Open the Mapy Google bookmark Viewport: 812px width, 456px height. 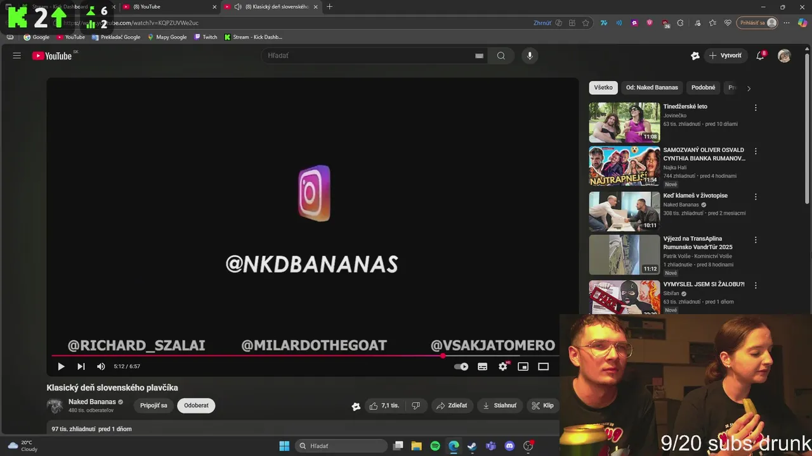(167, 37)
